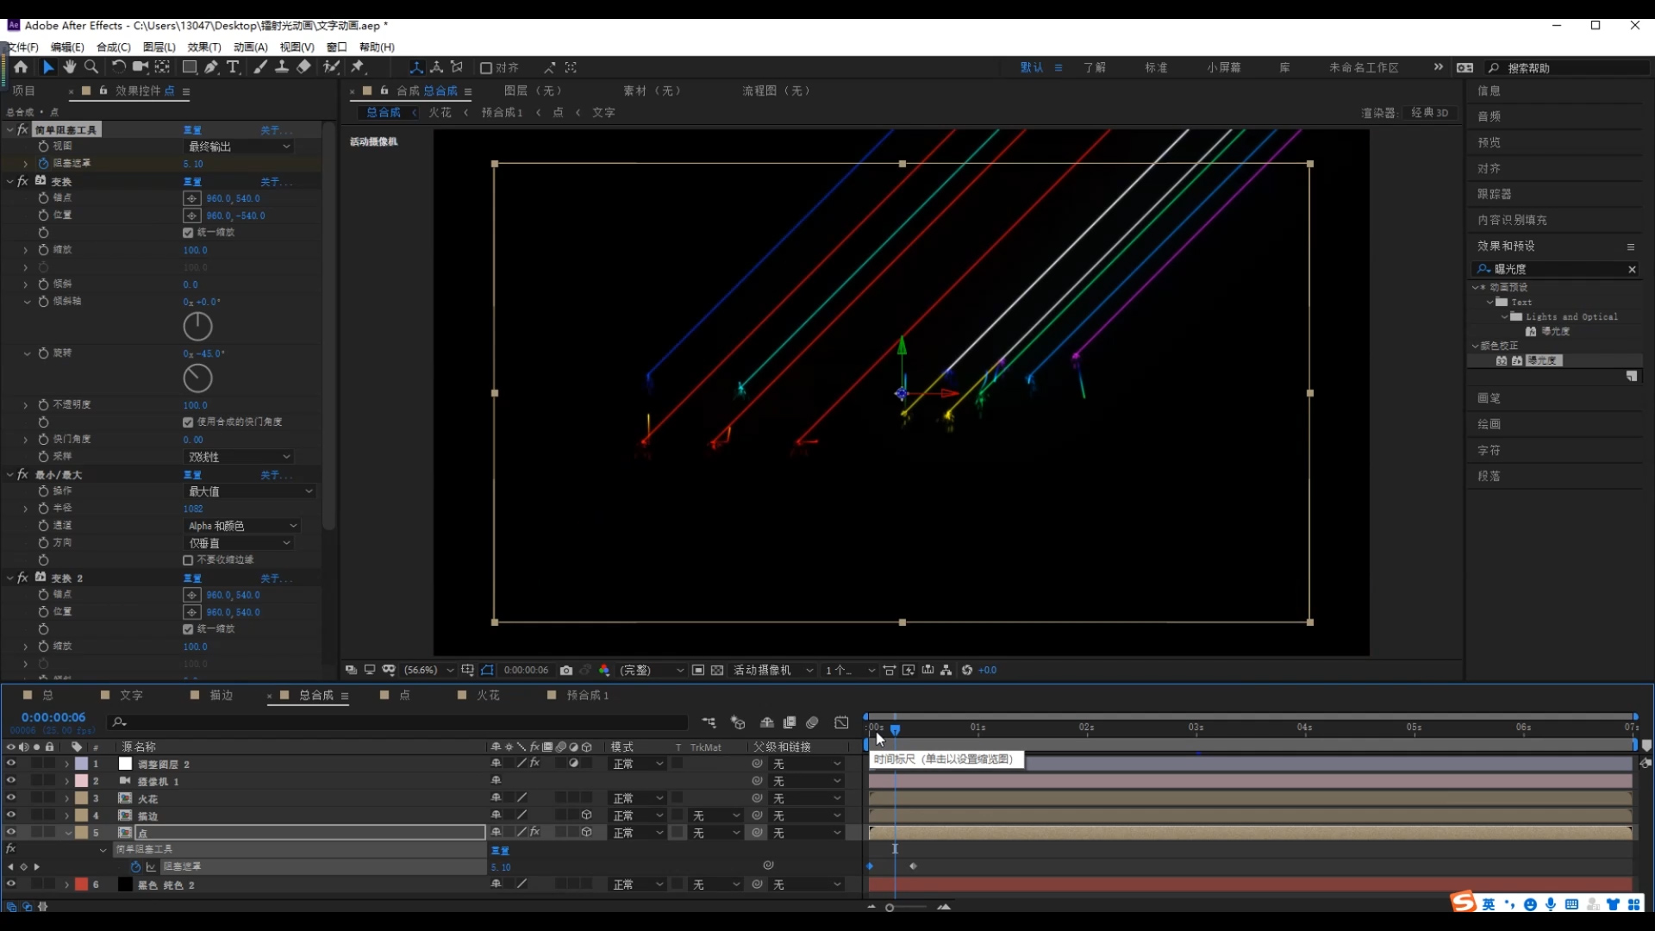The image size is (1655, 931).
Task: Select the Hand tool
Action: point(69,67)
